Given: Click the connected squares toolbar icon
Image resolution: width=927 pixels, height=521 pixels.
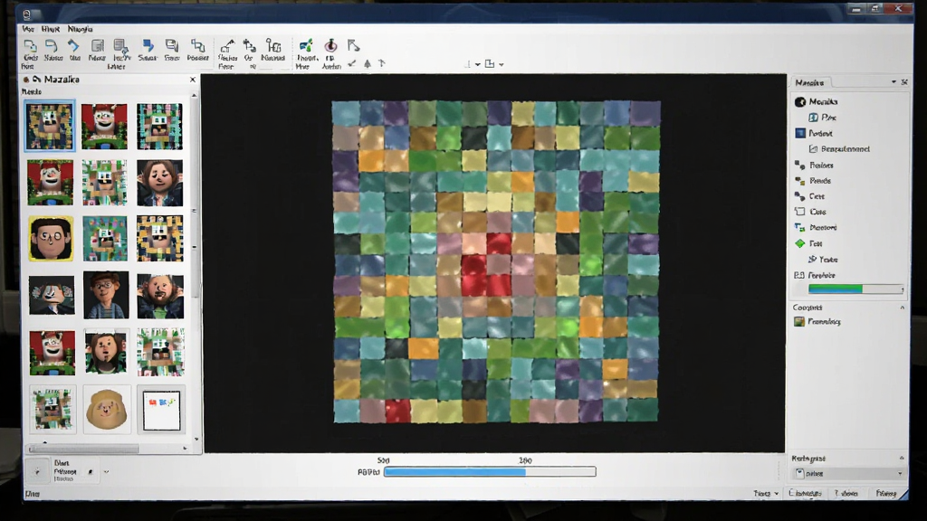Looking at the screenshot, I should (x=197, y=45).
